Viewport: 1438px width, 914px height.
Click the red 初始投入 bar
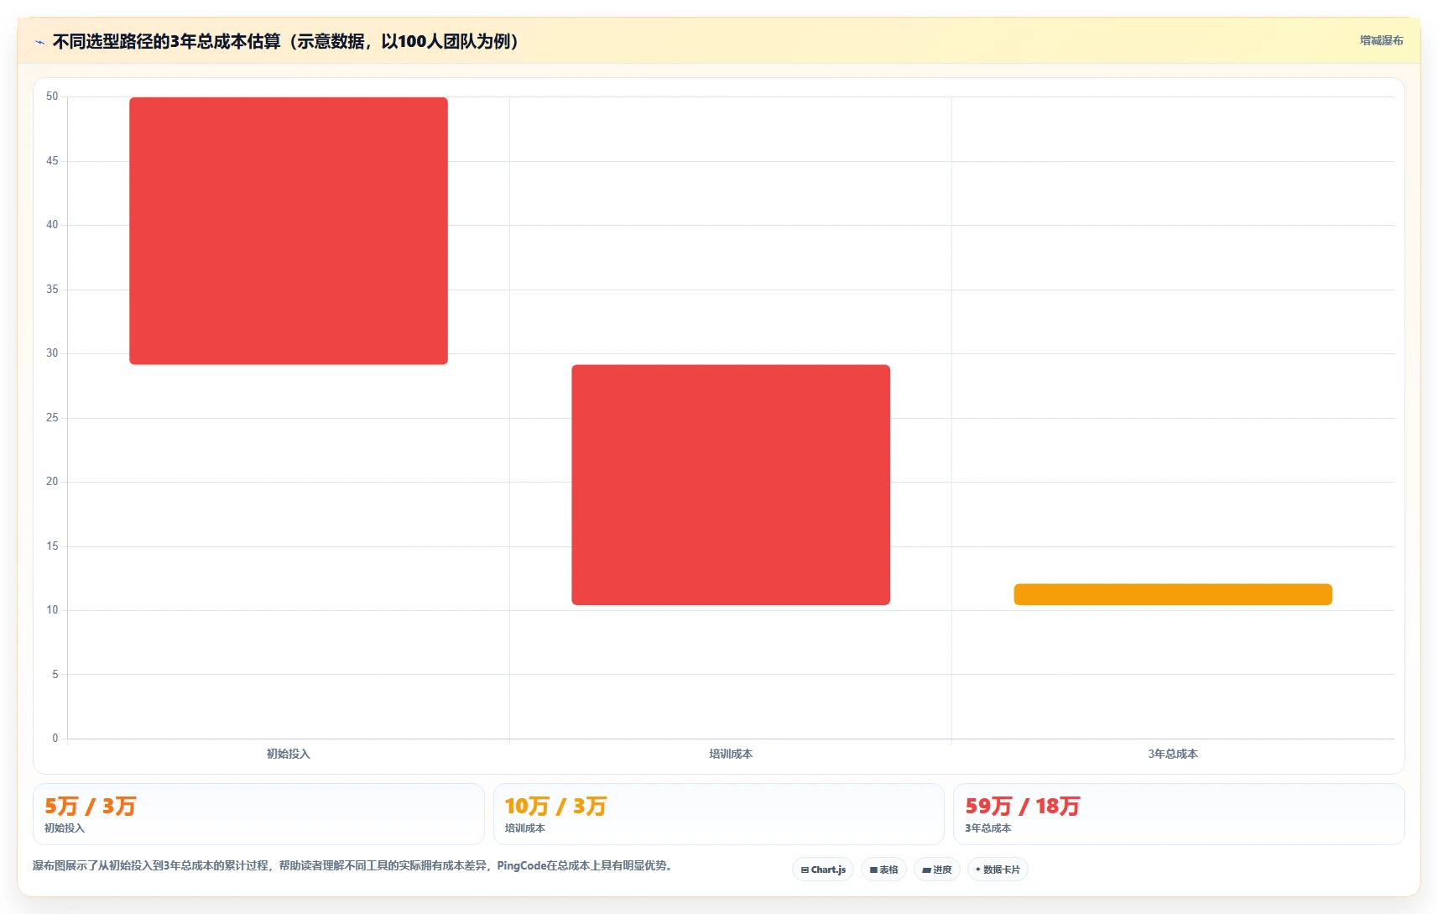click(x=289, y=231)
